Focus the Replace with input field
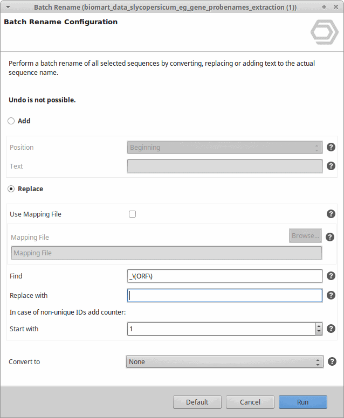Screen dimensions: 344x418 click(x=225, y=295)
